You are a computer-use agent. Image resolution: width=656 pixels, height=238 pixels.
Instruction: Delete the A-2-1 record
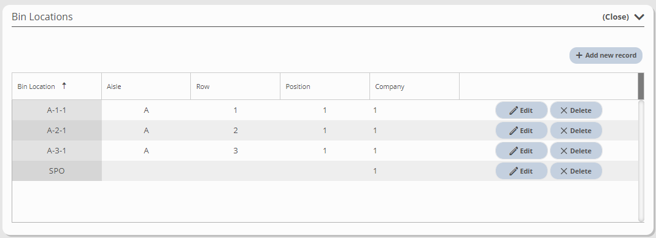point(576,131)
